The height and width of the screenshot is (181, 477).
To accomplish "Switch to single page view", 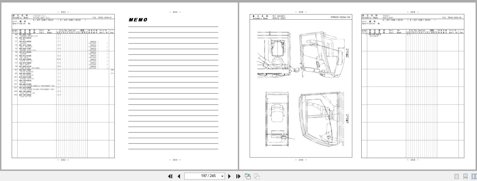I will pyautogui.click(x=457, y=176).
